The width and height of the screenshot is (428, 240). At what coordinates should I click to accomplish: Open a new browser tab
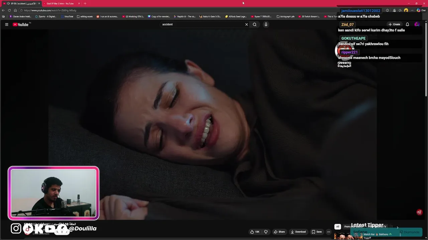pyautogui.click(x=85, y=3)
